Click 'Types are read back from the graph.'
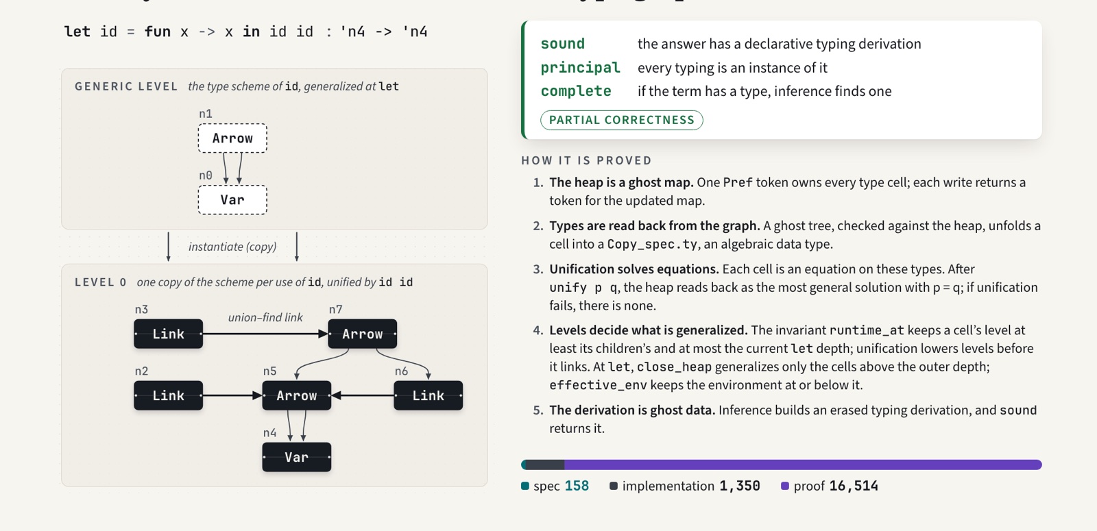The image size is (1097, 531). 654,225
